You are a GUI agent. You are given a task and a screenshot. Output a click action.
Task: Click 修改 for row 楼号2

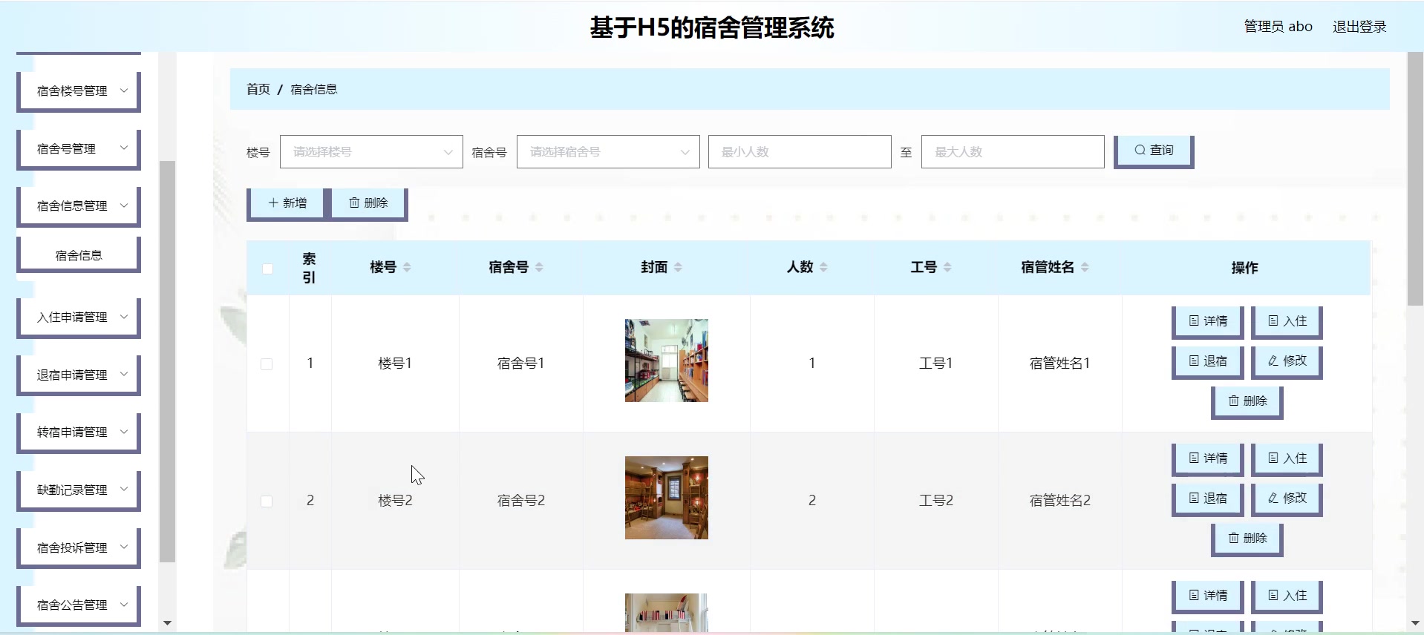pyautogui.click(x=1287, y=499)
